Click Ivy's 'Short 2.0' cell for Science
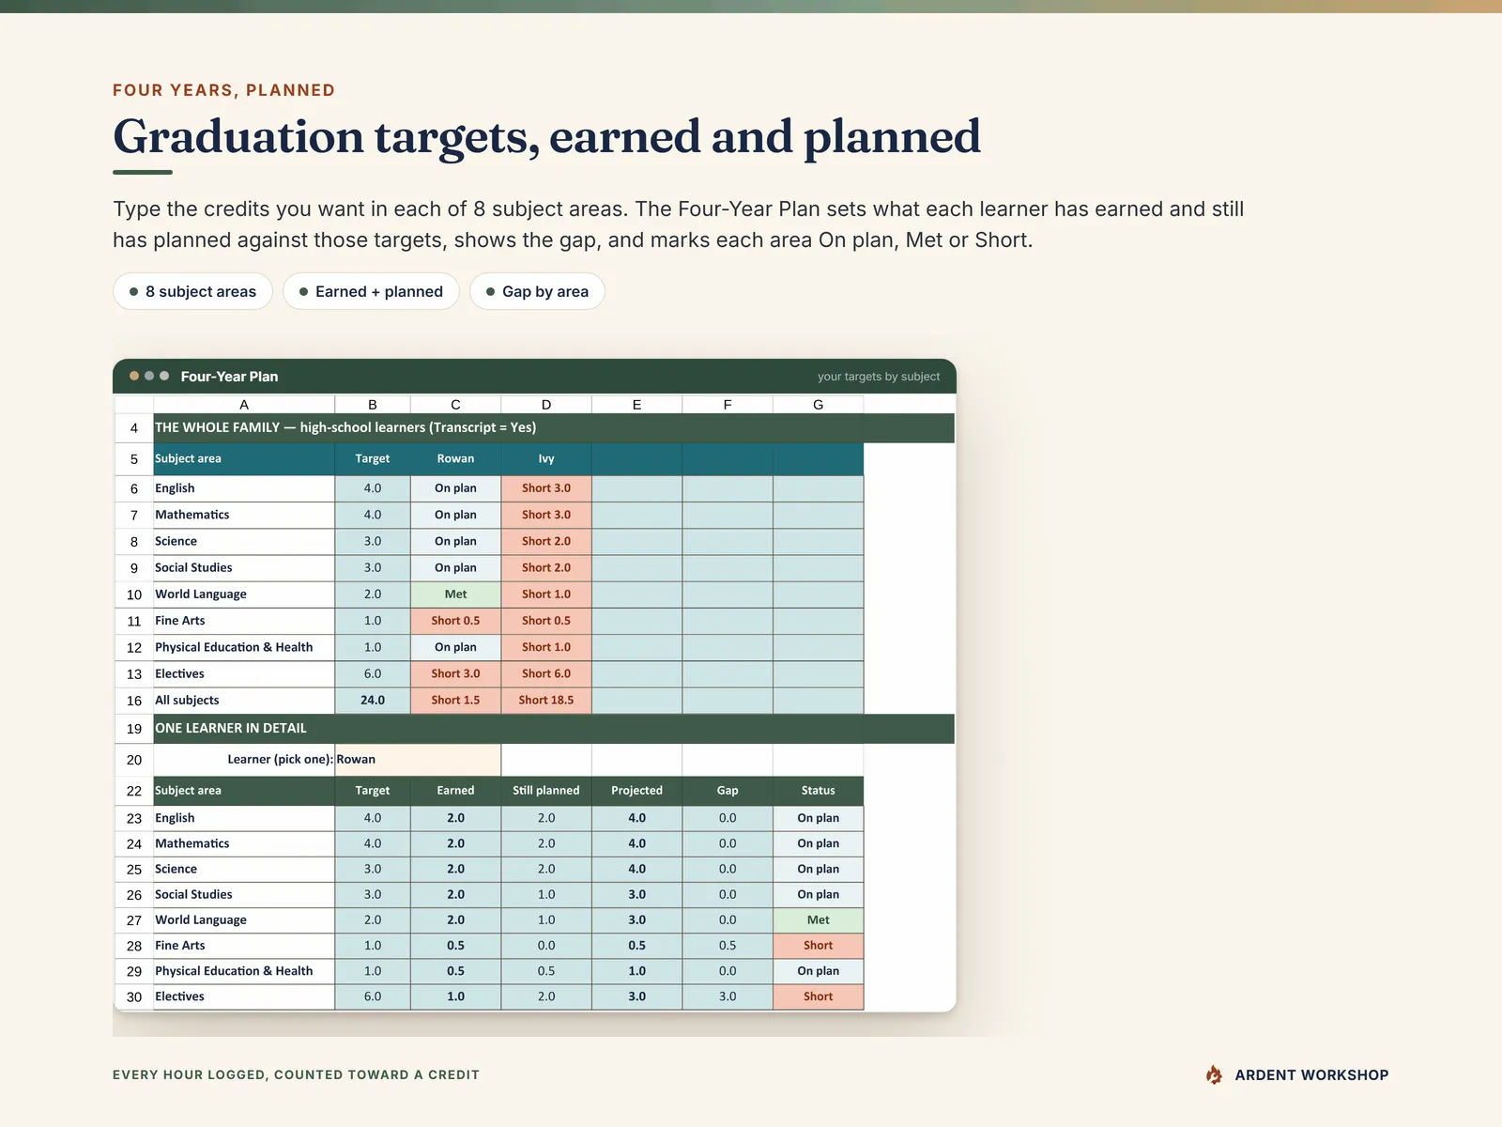Viewport: 1502px width, 1127px height. point(546,541)
